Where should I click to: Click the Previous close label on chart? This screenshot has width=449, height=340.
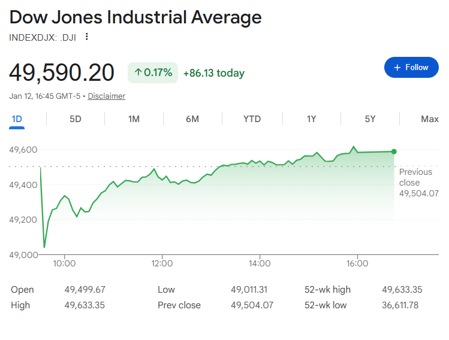pos(415,177)
